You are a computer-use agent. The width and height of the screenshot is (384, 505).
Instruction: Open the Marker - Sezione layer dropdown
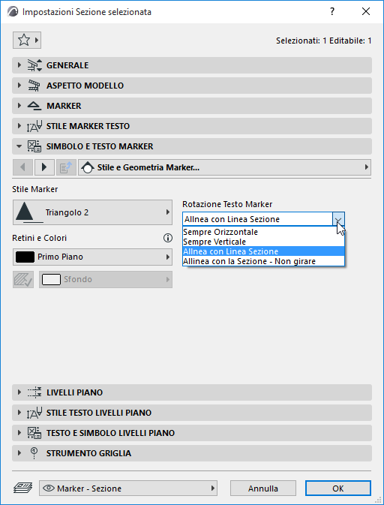[128, 488]
